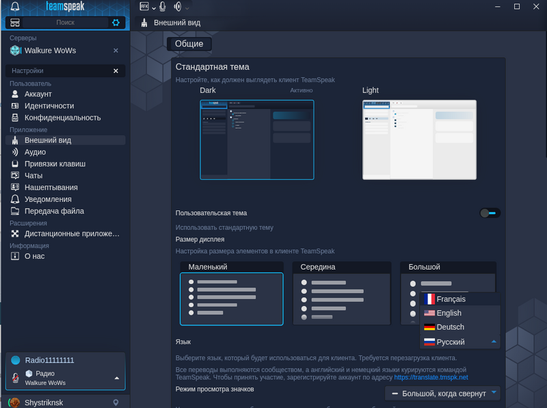Click the Привязки клавиш icon

pyautogui.click(x=15, y=164)
